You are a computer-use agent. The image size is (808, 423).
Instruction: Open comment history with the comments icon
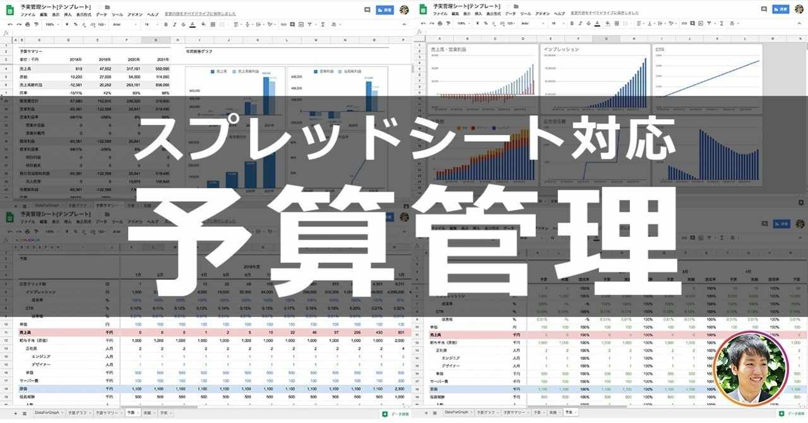367,9
